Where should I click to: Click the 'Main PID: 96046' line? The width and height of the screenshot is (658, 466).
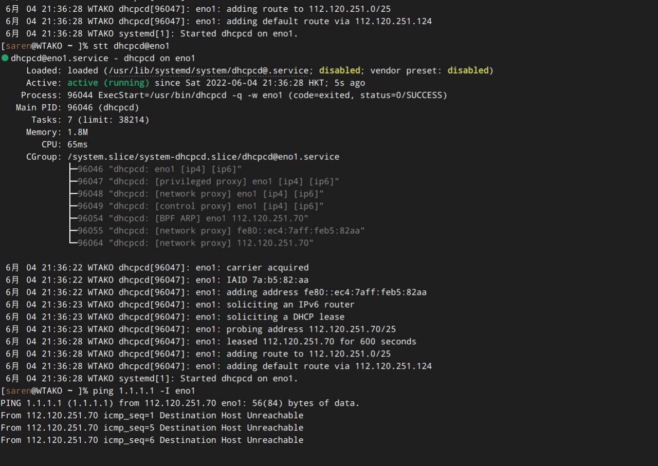click(78, 107)
